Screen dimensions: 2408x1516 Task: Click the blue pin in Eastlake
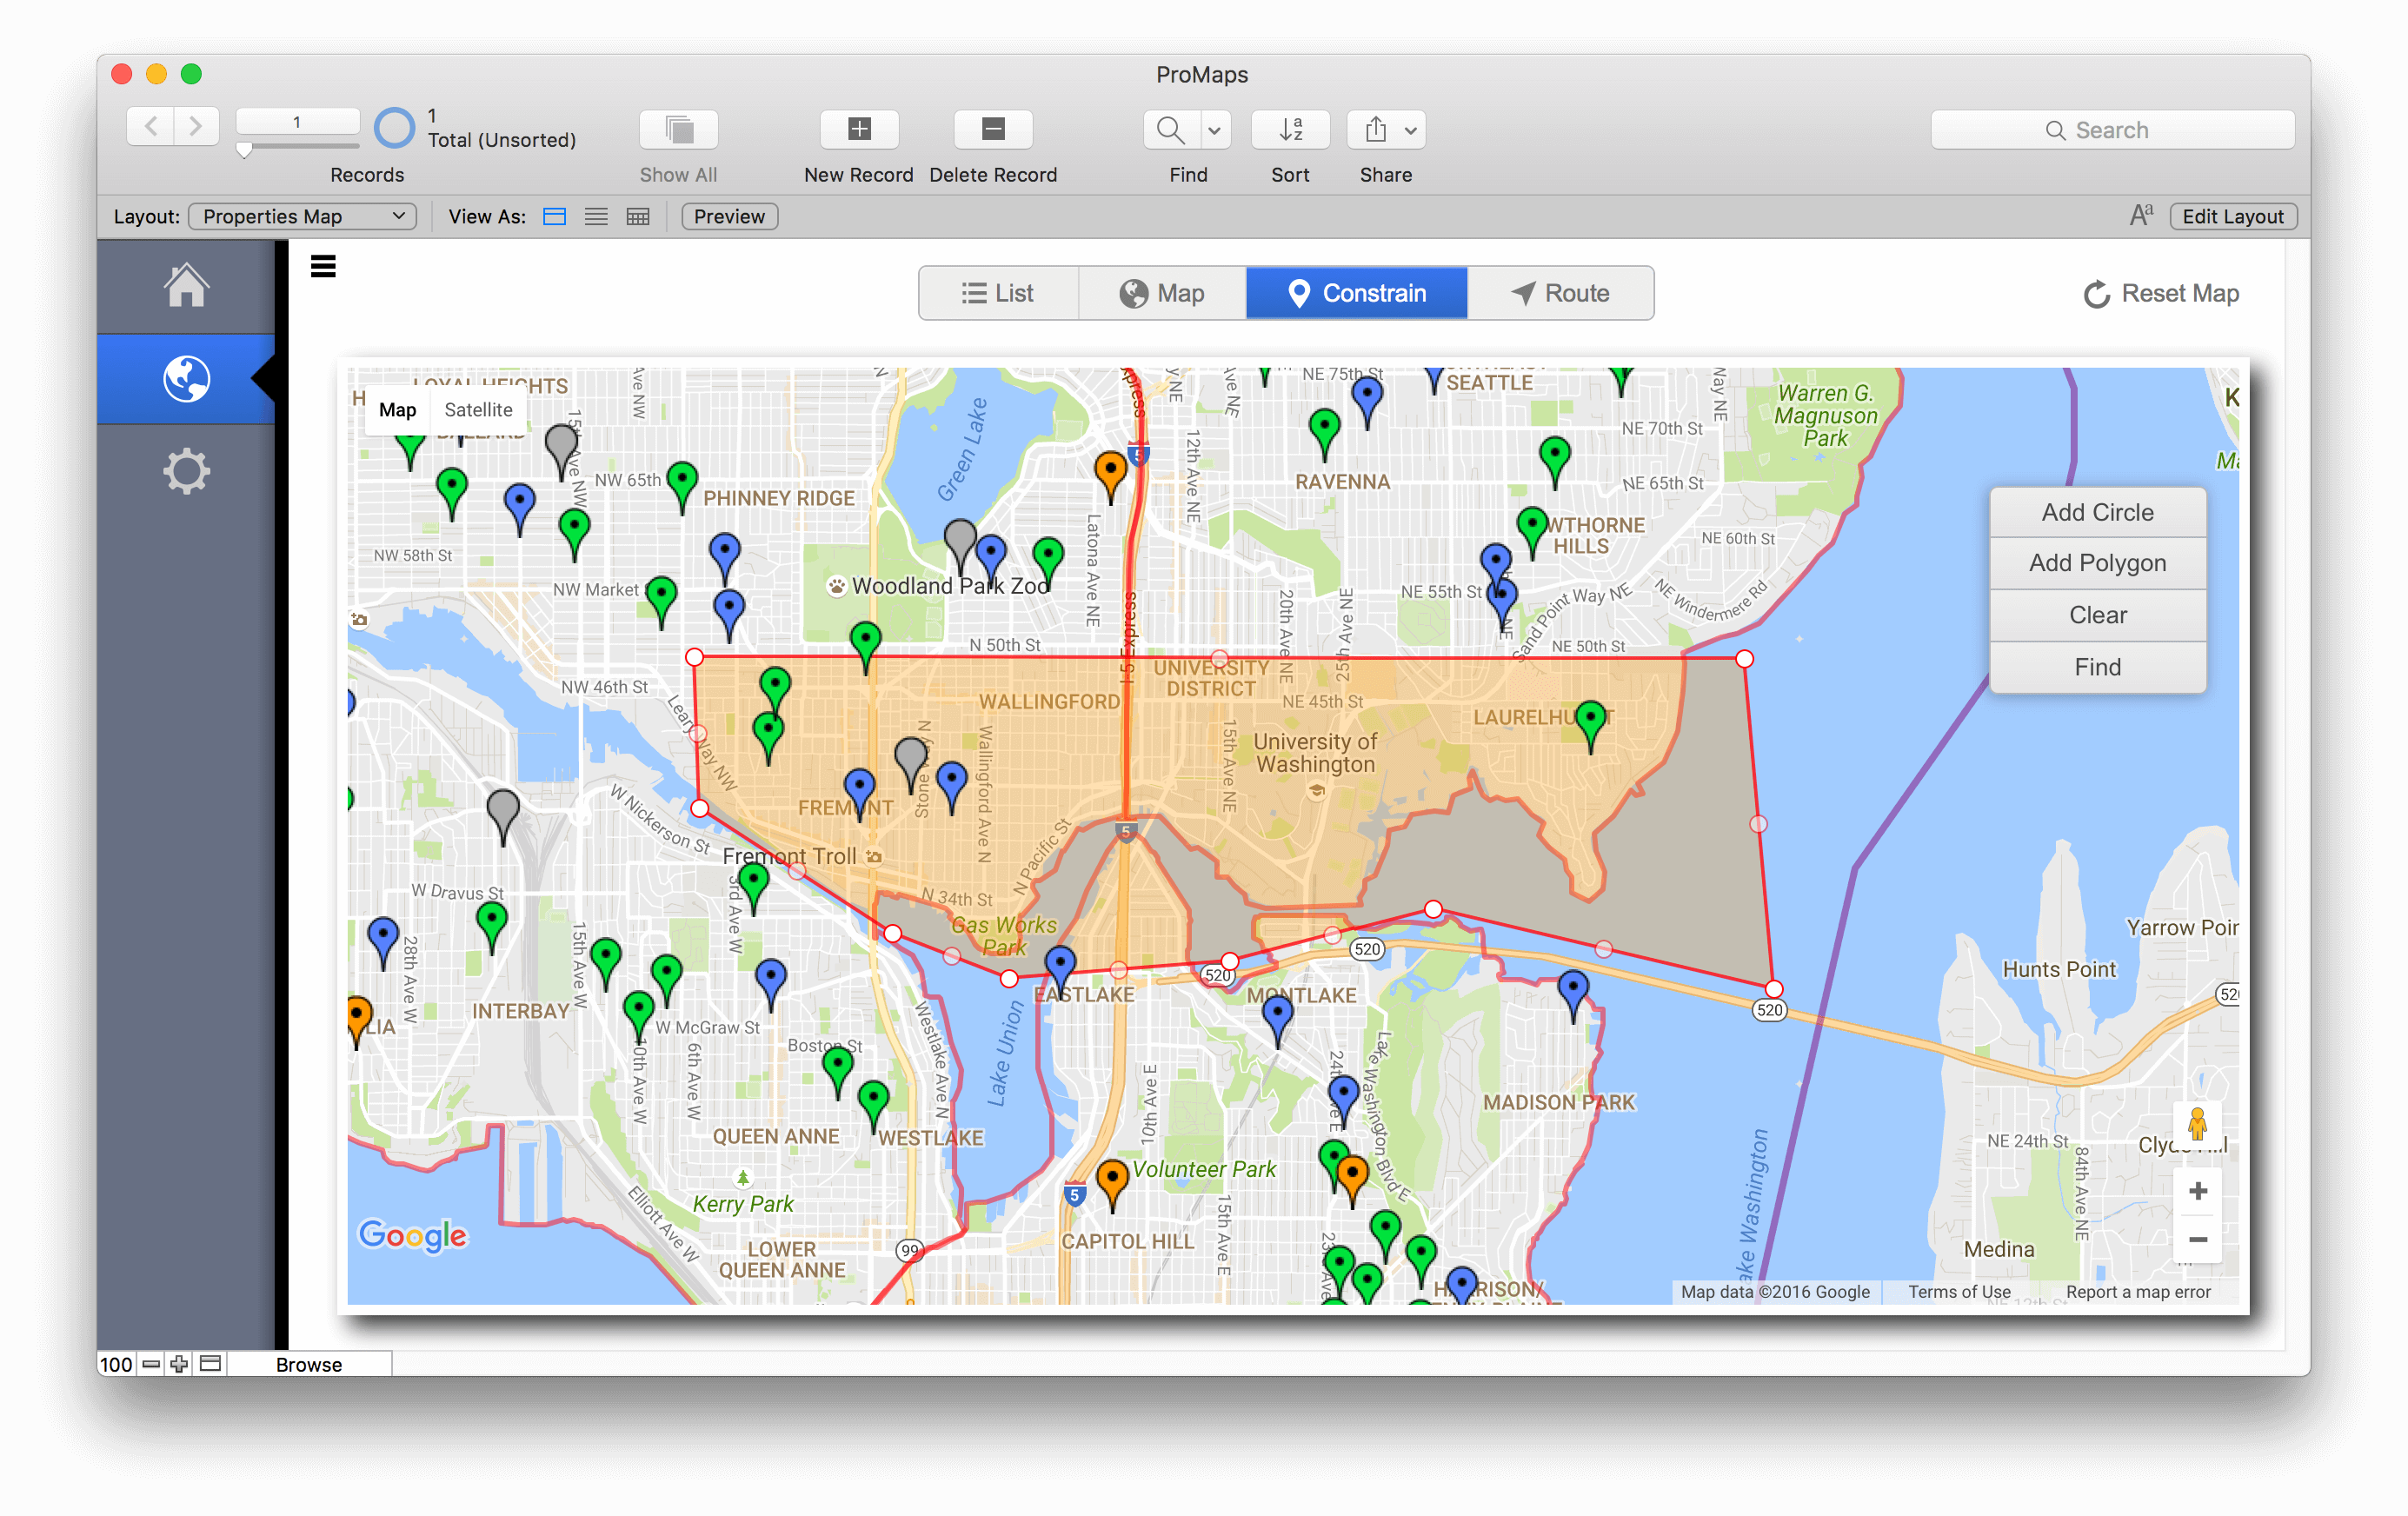[x=1060, y=972]
